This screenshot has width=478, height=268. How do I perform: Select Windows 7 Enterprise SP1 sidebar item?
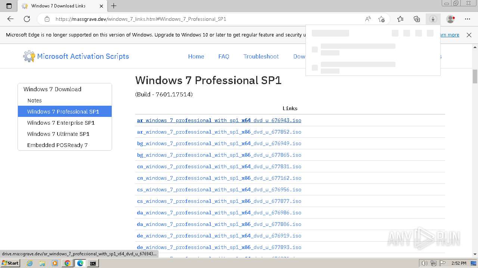[65, 123]
